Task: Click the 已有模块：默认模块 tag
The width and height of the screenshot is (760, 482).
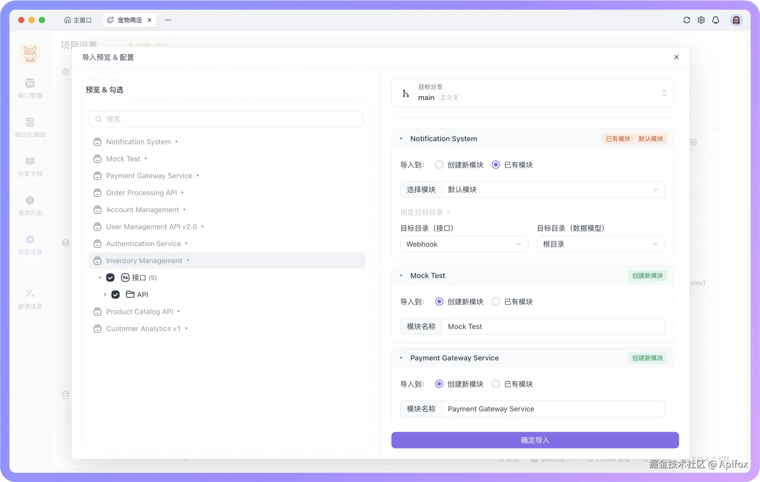Action: click(x=634, y=139)
